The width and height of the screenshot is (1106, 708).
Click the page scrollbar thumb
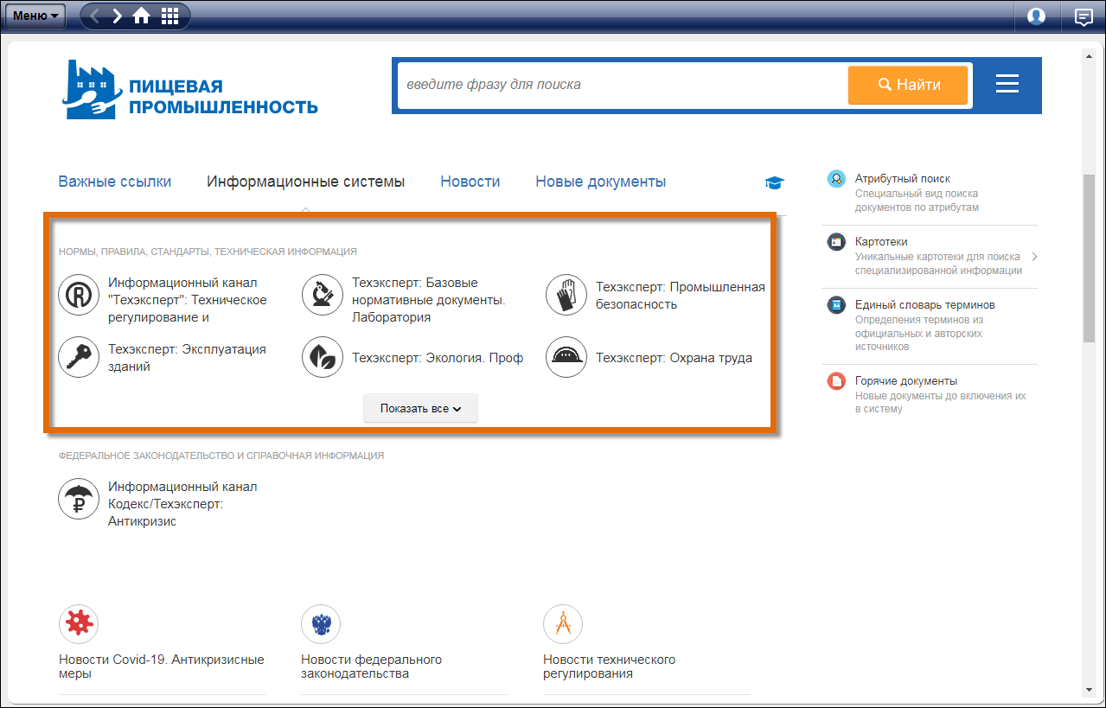pos(1089,259)
